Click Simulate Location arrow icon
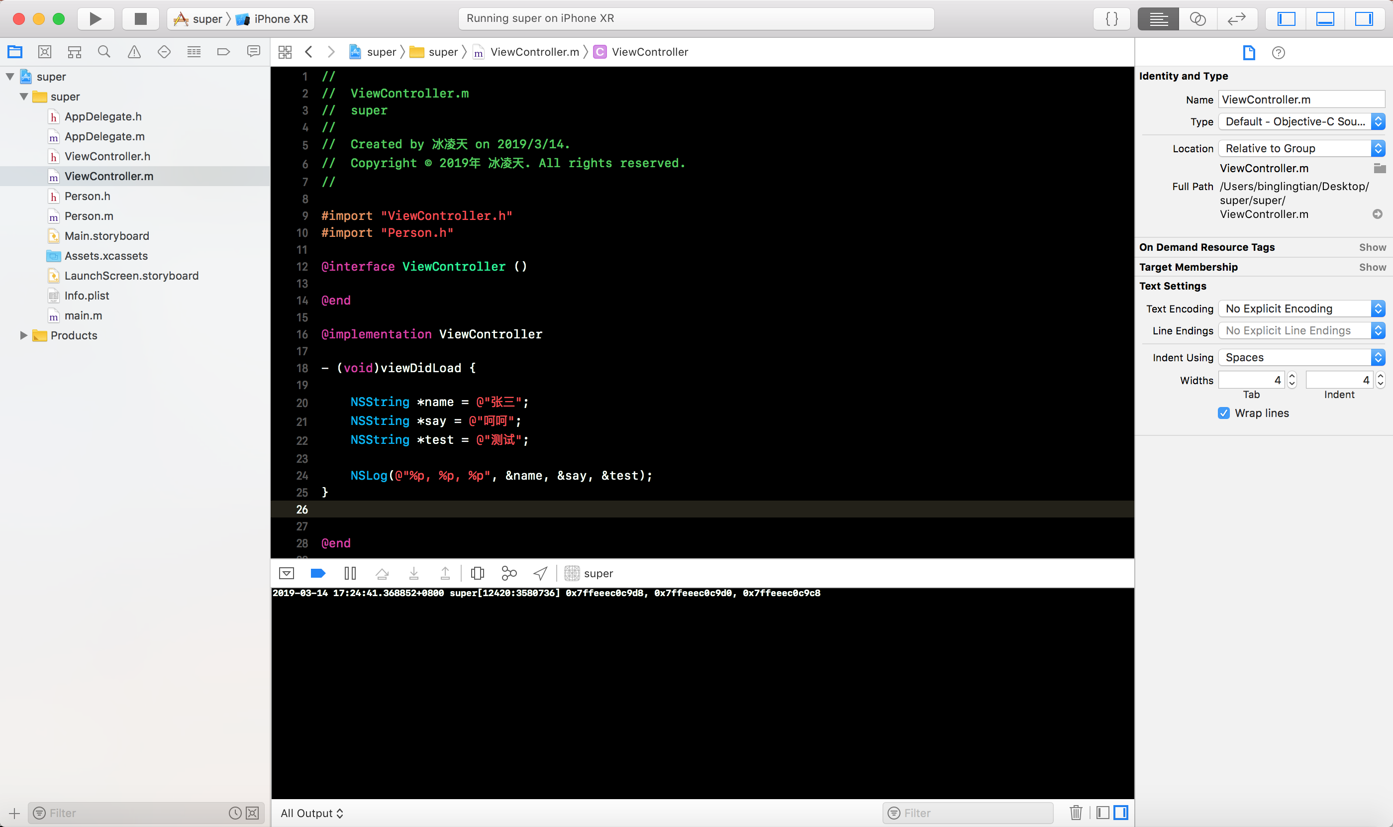 (x=540, y=573)
